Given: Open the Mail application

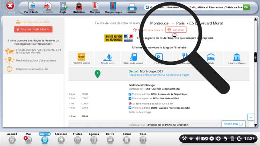Looking at the screenshot, I should [28, 138].
